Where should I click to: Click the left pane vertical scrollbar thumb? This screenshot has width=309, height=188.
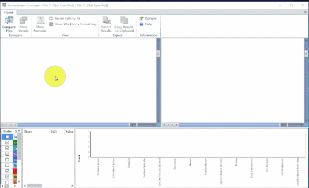pyautogui.click(x=158, y=54)
